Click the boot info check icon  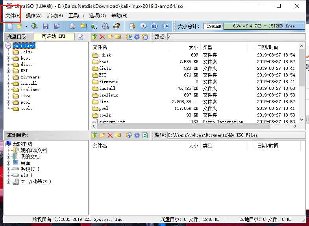[x=80, y=37]
